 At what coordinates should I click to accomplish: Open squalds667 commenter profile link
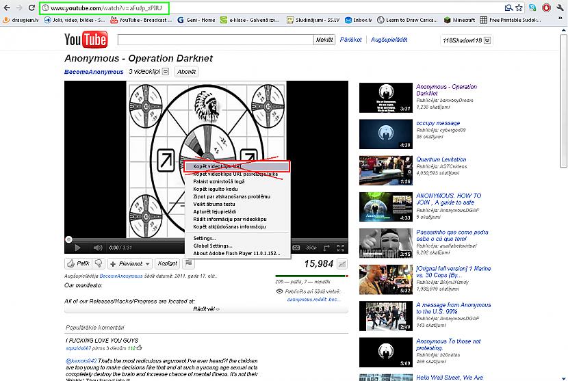pyautogui.click(x=78, y=348)
